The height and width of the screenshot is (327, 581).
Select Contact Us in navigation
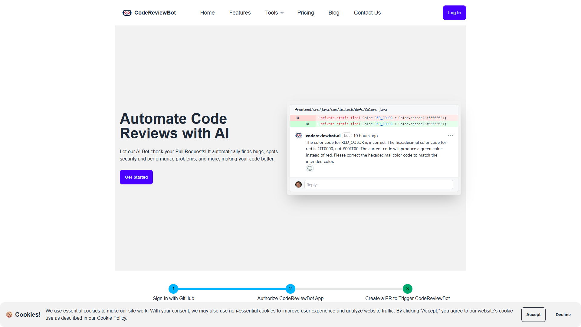367,13
